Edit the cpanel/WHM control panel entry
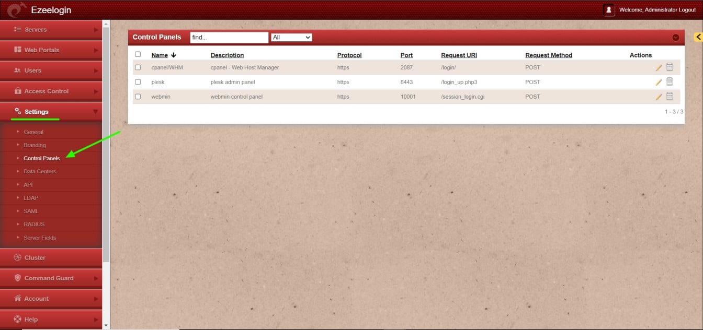The height and width of the screenshot is (330, 703). 659,67
